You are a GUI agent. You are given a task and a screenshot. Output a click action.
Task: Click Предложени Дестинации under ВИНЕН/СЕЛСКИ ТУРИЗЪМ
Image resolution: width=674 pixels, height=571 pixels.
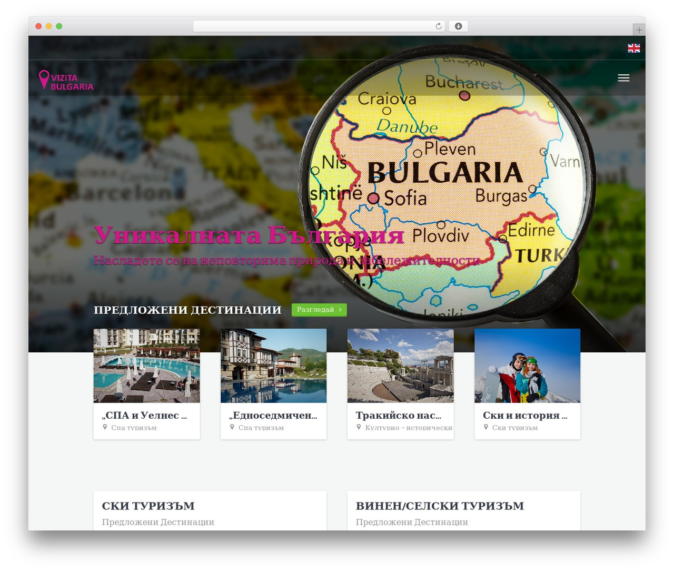click(412, 522)
